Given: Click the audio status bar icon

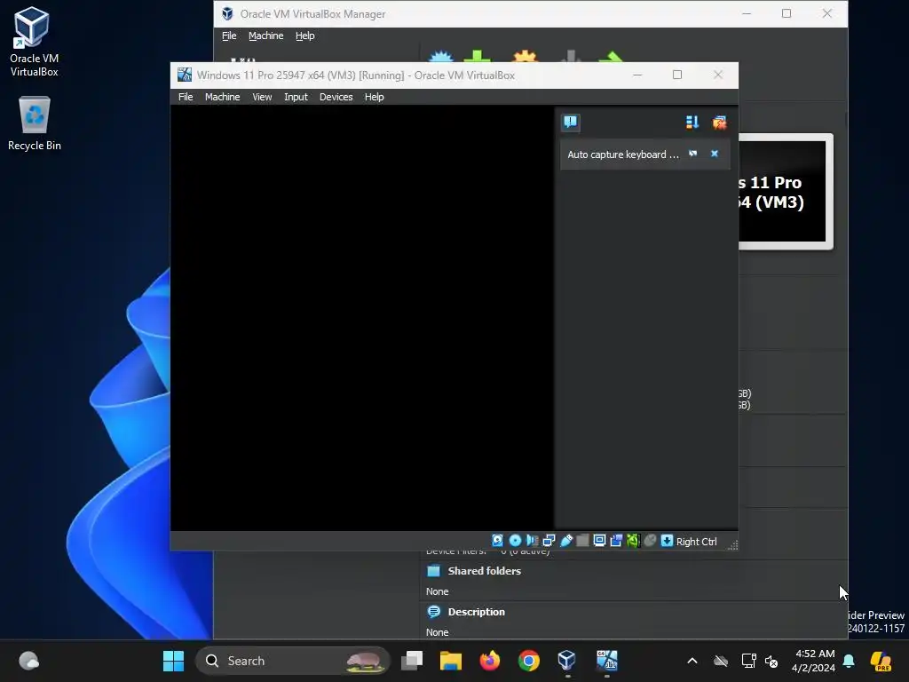Looking at the screenshot, I should [x=532, y=541].
